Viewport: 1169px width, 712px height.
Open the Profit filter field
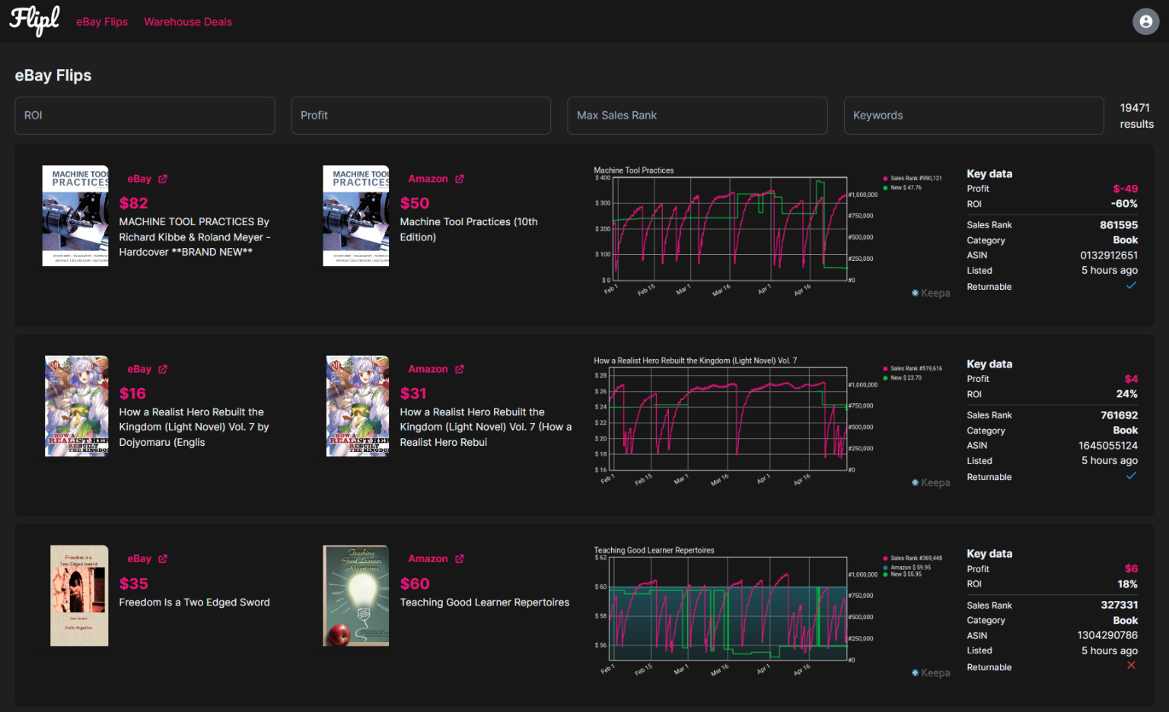coord(421,116)
